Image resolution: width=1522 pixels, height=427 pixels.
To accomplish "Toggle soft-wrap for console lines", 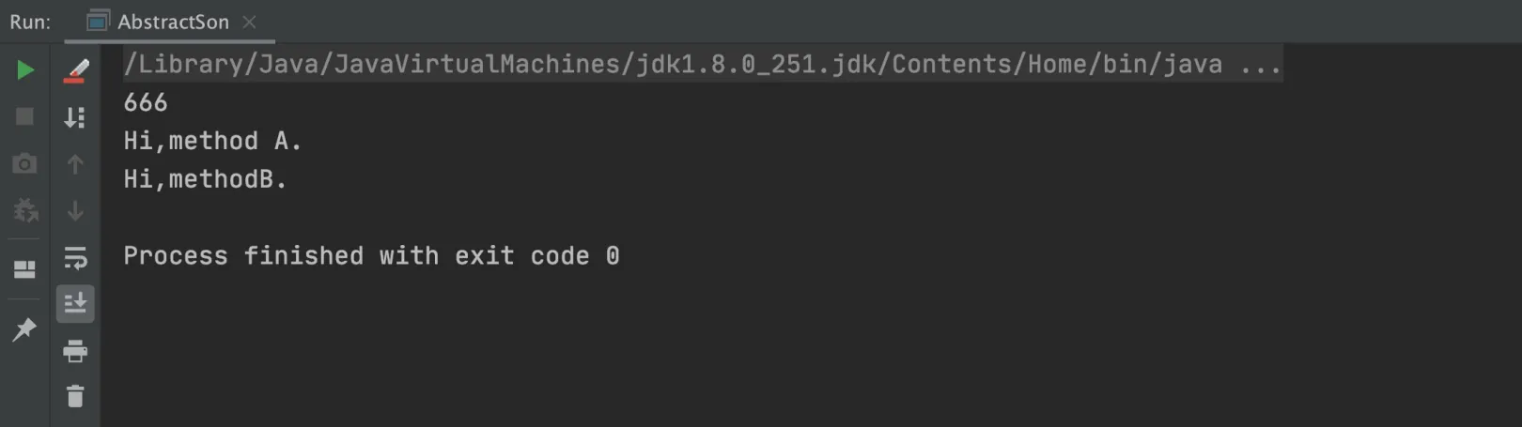I will tap(75, 257).
